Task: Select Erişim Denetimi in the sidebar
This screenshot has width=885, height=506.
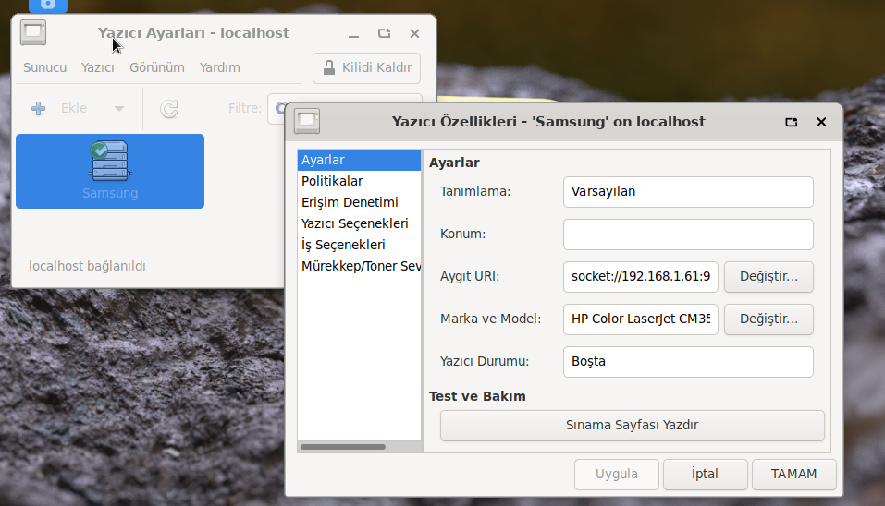Action: pos(359,202)
